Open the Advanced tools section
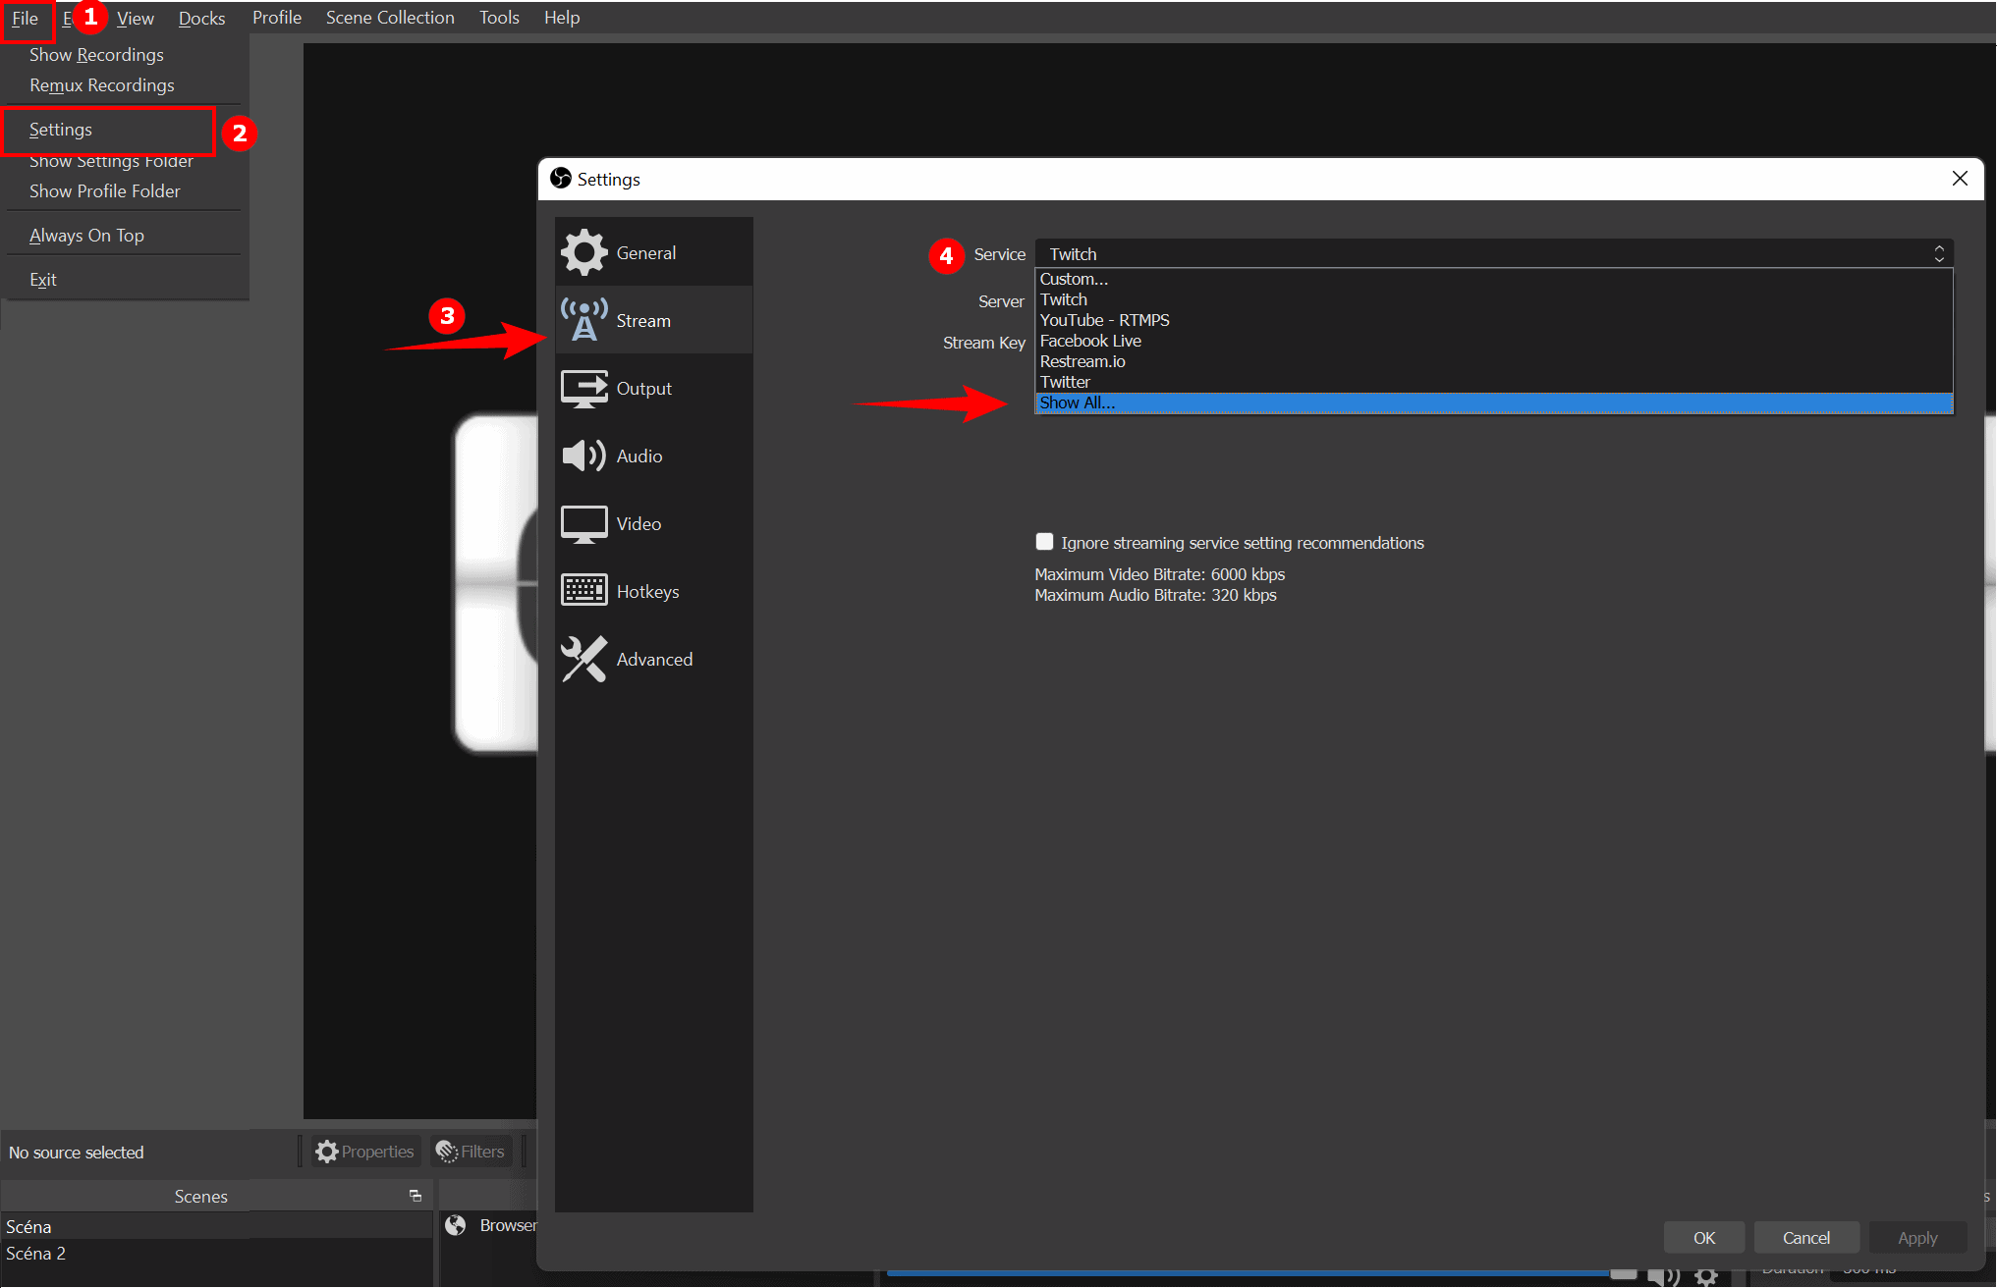1997x1288 pixels. tap(653, 659)
